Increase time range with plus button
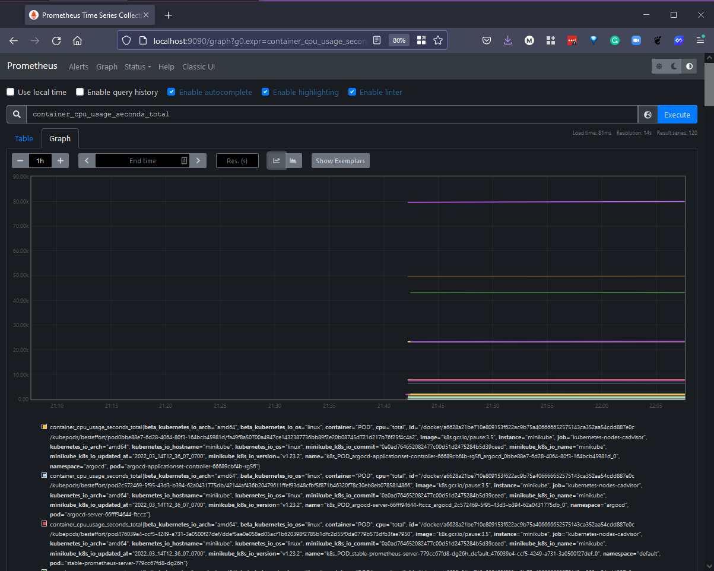714x571 pixels. [x=60, y=161]
